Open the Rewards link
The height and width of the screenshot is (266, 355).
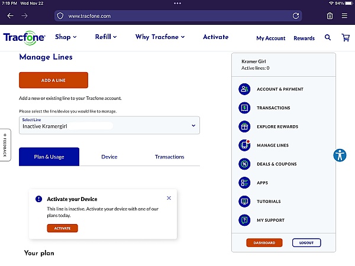304,38
